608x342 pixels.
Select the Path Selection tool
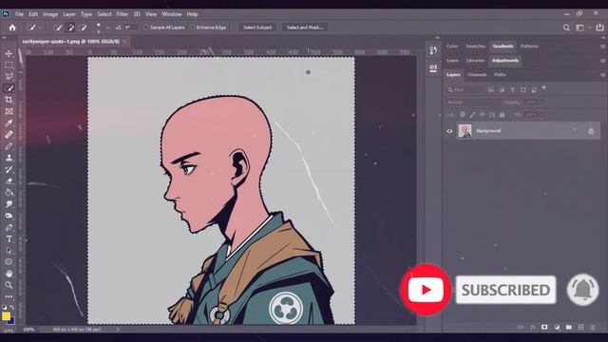pos(9,251)
